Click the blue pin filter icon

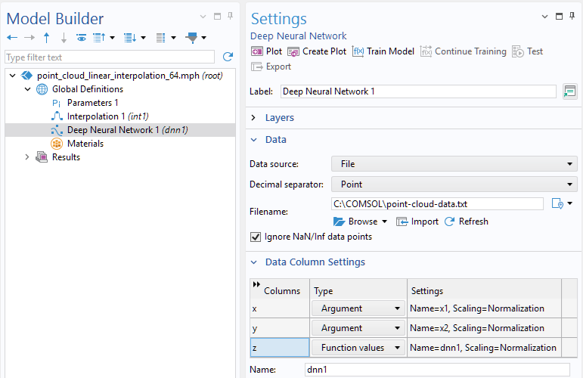192,38
